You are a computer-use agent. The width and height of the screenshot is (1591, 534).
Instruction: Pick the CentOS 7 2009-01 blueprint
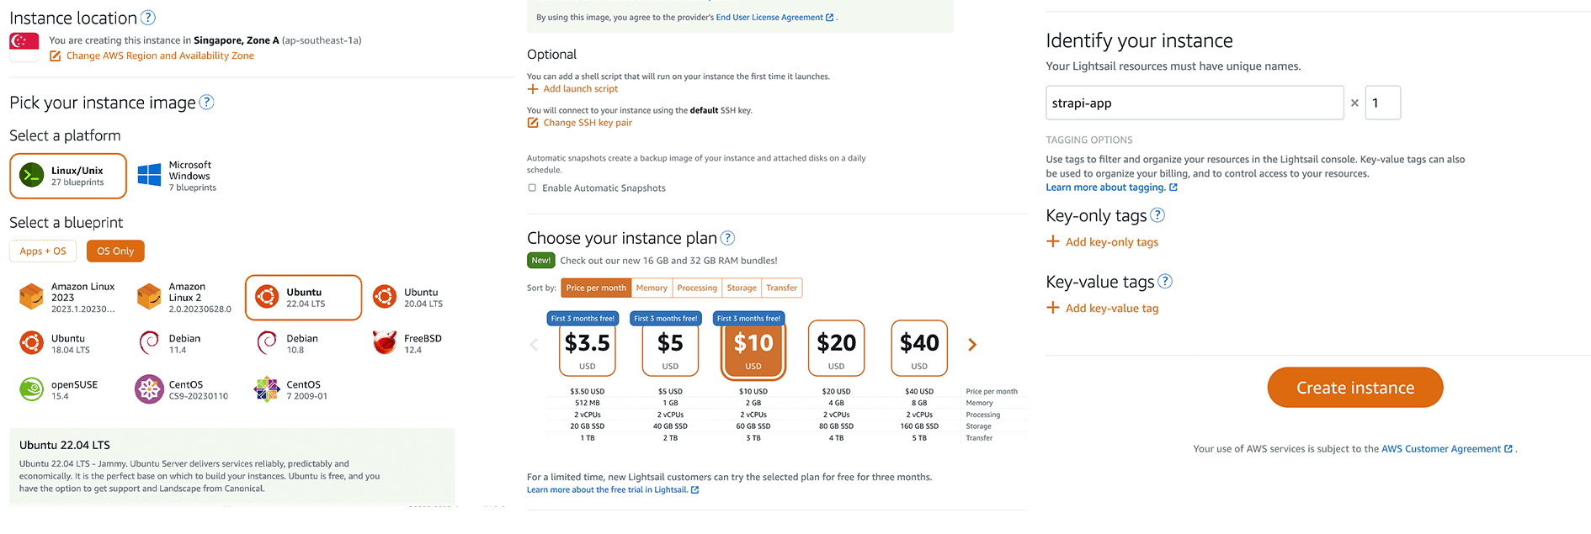tap(291, 389)
